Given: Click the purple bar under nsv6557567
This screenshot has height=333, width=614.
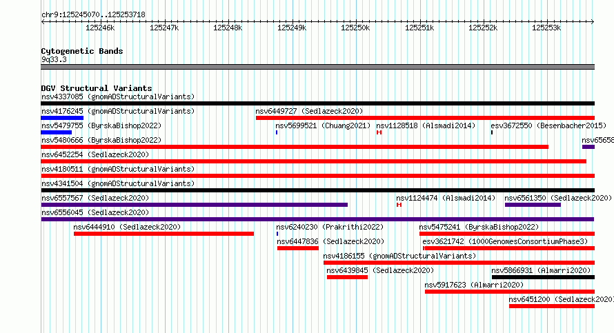Looking at the screenshot, I should (195, 205).
